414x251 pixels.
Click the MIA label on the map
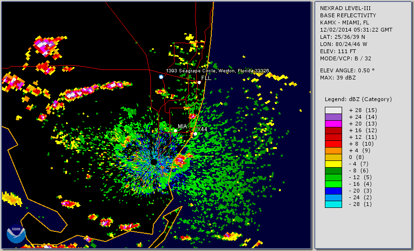click(183, 126)
